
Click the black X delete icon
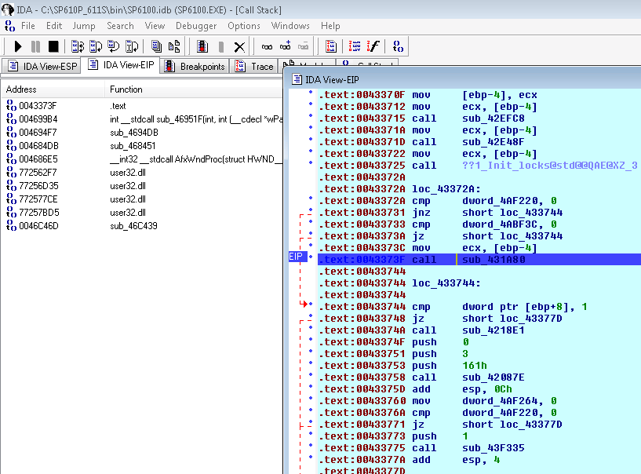[x=239, y=46]
